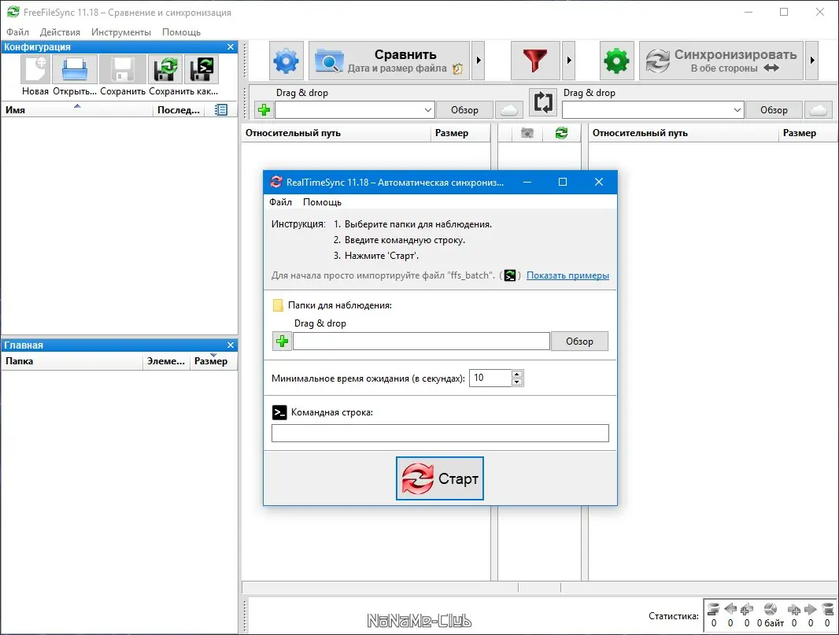Click the green sync action column icon
The height and width of the screenshot is (635, 839).
point(561,133)
